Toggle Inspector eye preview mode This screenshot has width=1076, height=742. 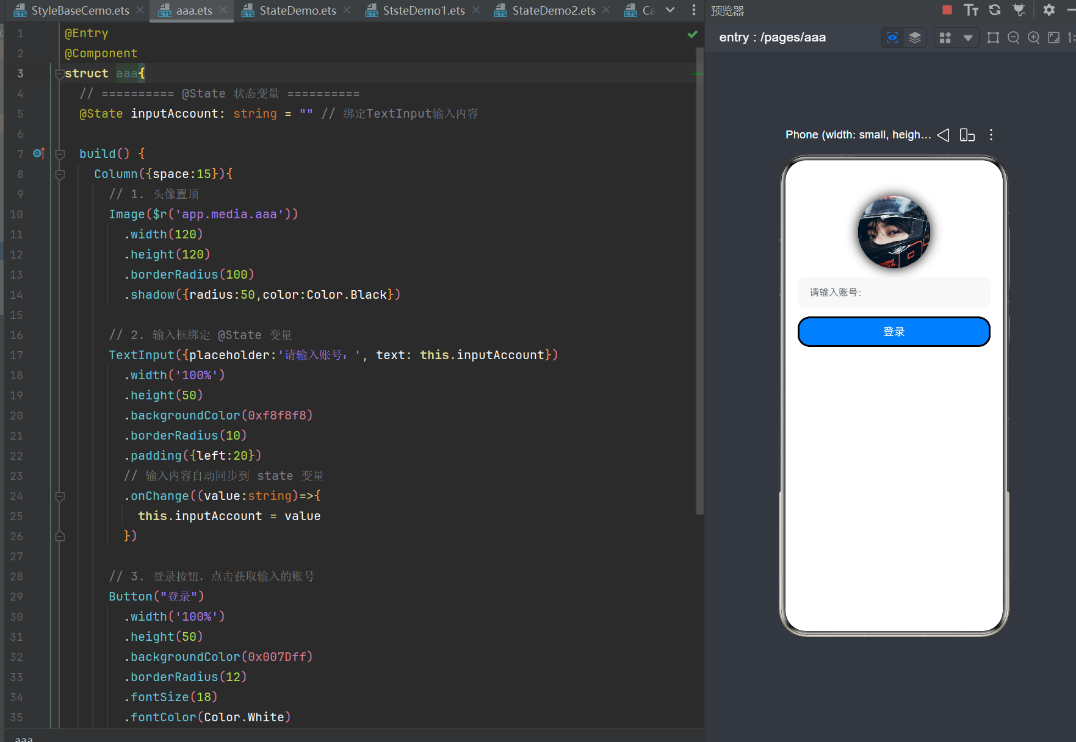[x=892, y=38]
